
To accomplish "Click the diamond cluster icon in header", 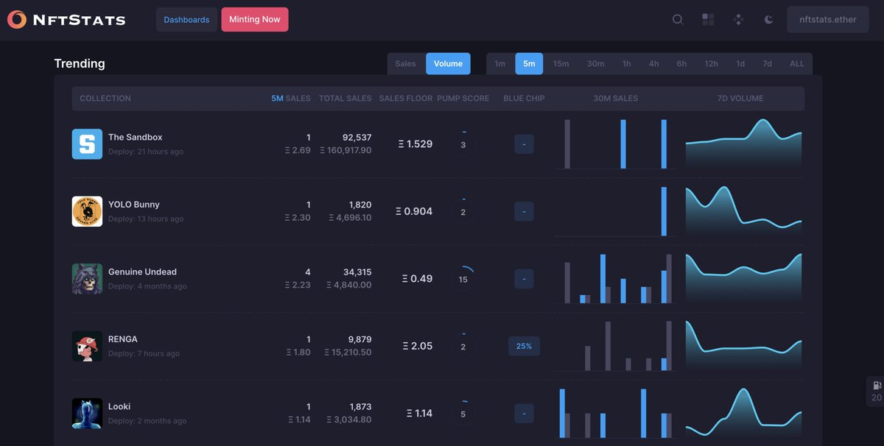I will (x=738, y=19).
